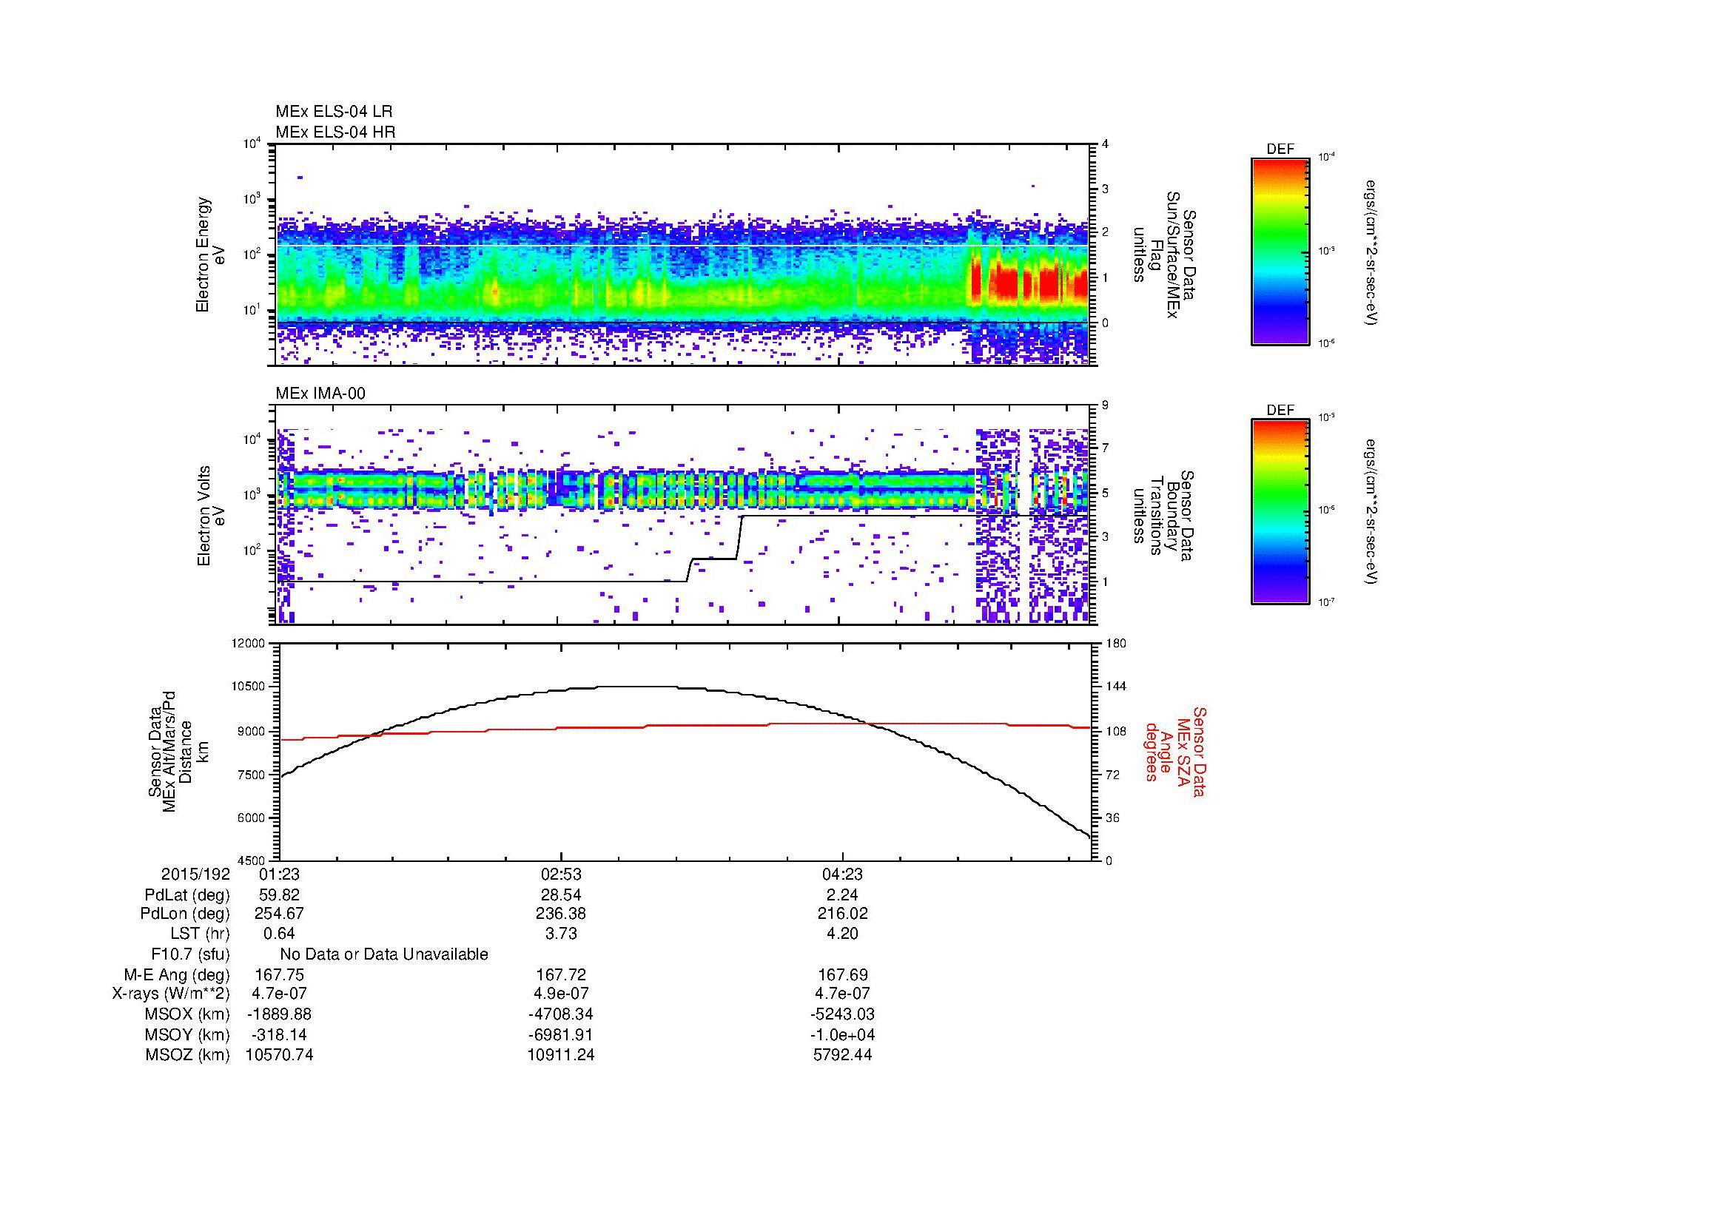Click 'No Data or Data Unavailable' text
Image resolution: width=1731 pixels, height=1223 pixels.
pyautogui.click(x=384, y=954)
